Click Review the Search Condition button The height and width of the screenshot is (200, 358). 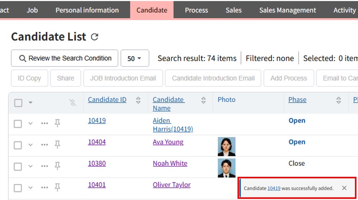pyautogui.click(x=64, y=58)
